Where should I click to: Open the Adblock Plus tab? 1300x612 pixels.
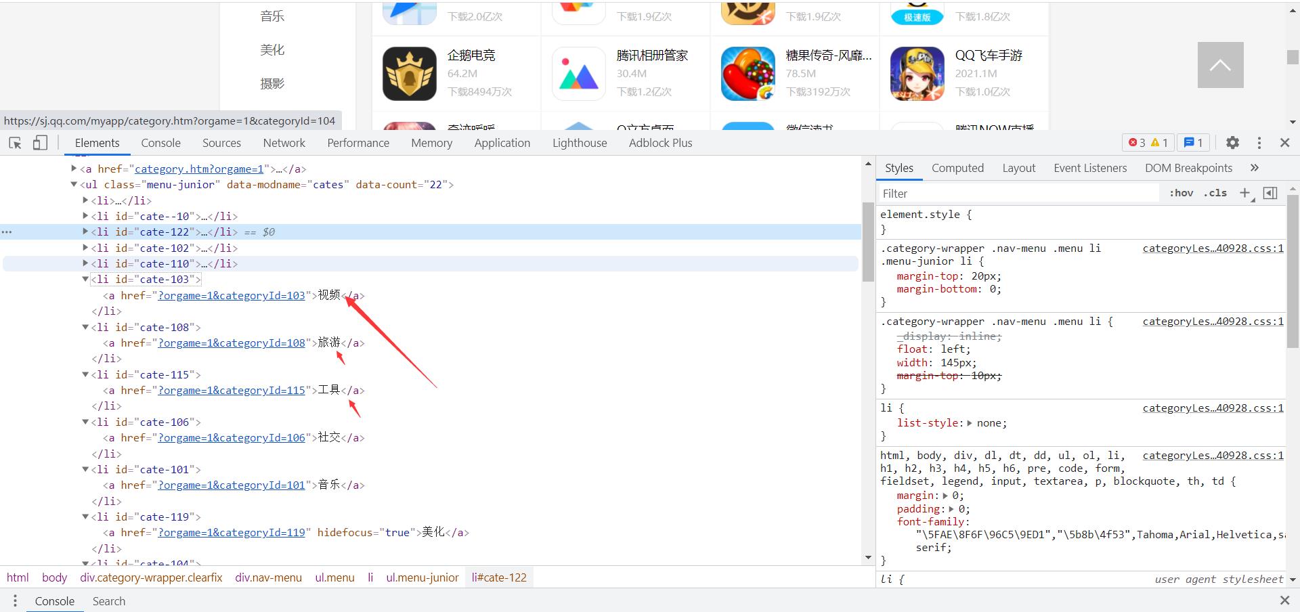pos(660,143)
